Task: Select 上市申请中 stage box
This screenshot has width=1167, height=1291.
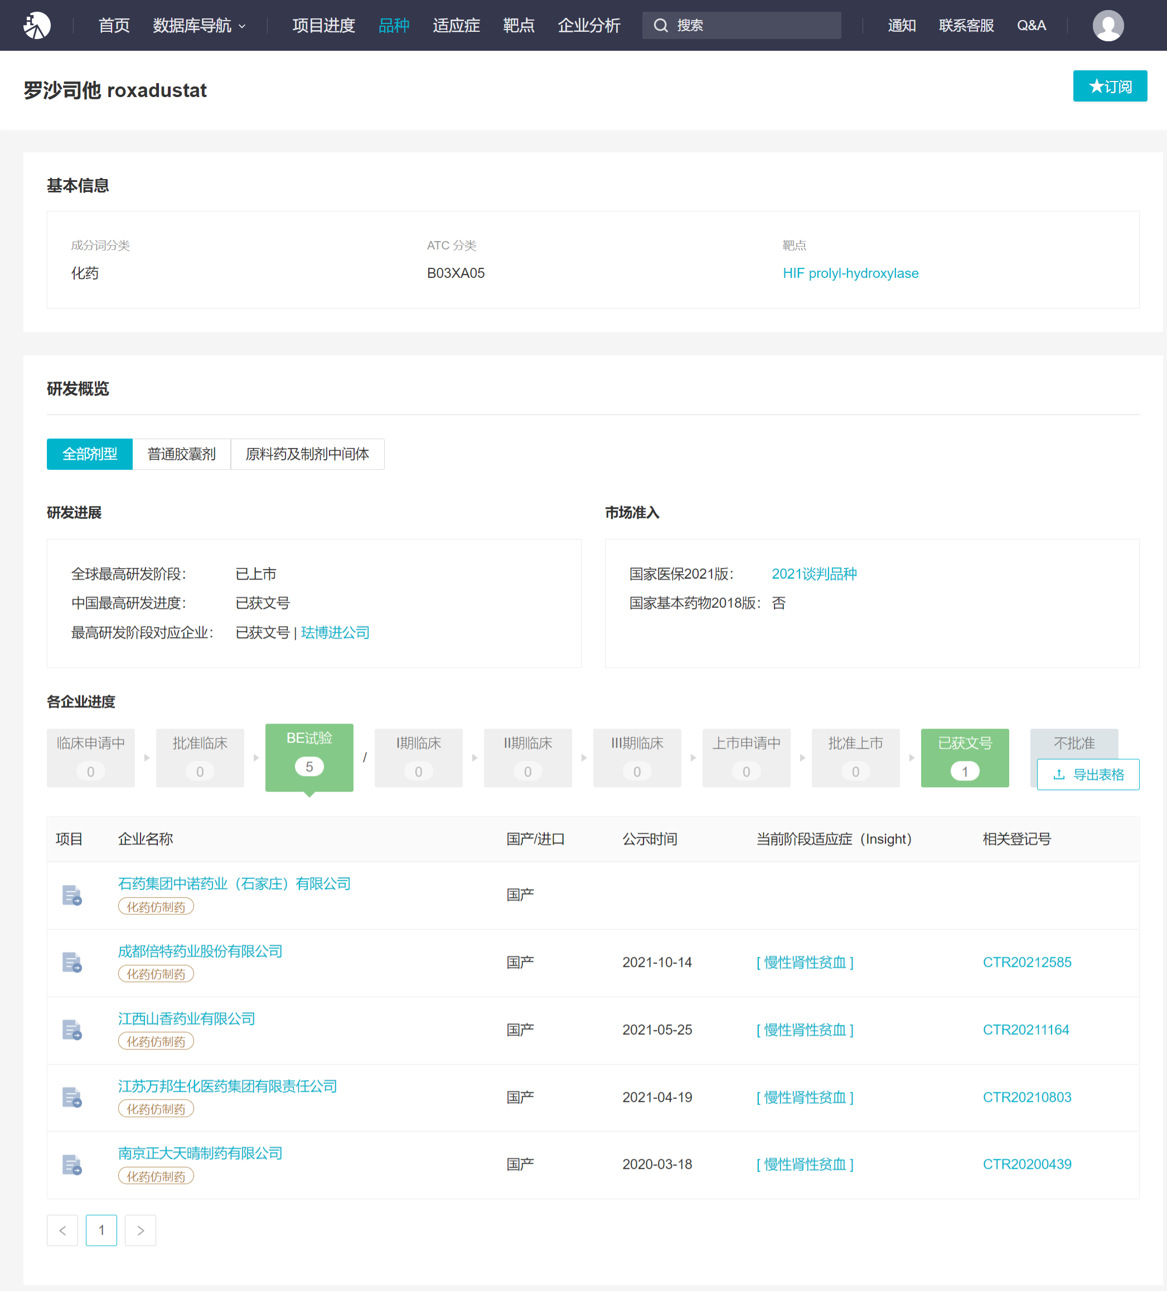Action: [747, 758]
